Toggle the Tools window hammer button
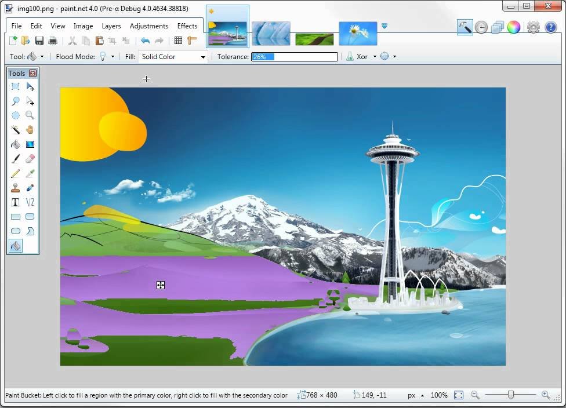The height and width of the screenshot is (408, 566). click(x=465, y=27)
